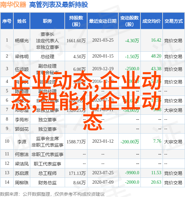Click the date 2023-07-25
This screenshot has width=185, height=197.
tap(103, 173)
